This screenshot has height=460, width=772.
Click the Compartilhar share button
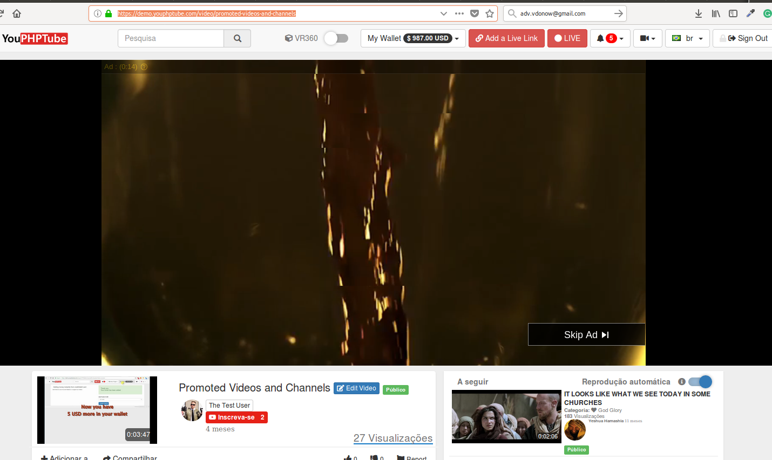pyautogui.click(x=130, y=458)
